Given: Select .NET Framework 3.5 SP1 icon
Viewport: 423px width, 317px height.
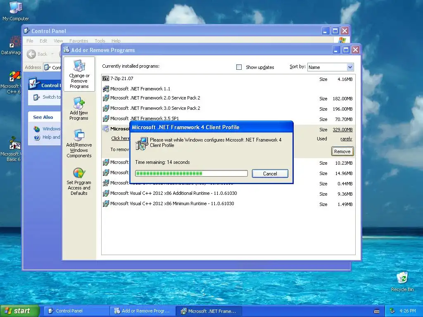Looking at the screenshot, I should click(106, 118).
